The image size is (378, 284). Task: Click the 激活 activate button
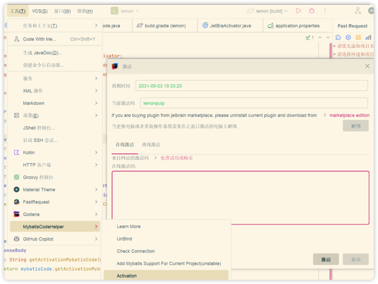point(326,259)
